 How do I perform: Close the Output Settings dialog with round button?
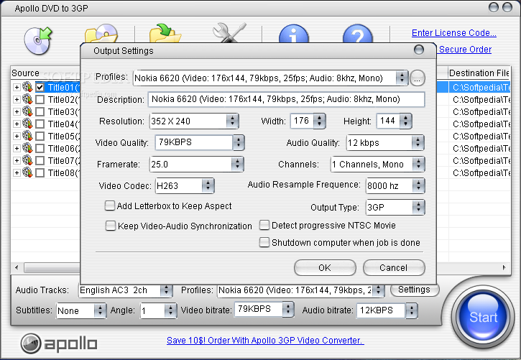click(x=419, y=50)
